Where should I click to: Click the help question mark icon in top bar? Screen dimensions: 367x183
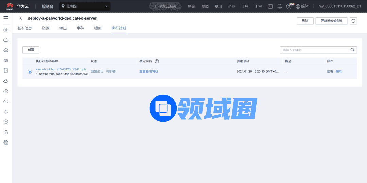click(x=289, y=6)
